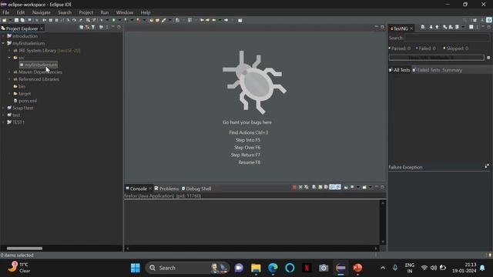The width and height of the screenshot is (493, 277).
Task: Open Eclipse from the Windows taskbar
Action: coord(340,268)
